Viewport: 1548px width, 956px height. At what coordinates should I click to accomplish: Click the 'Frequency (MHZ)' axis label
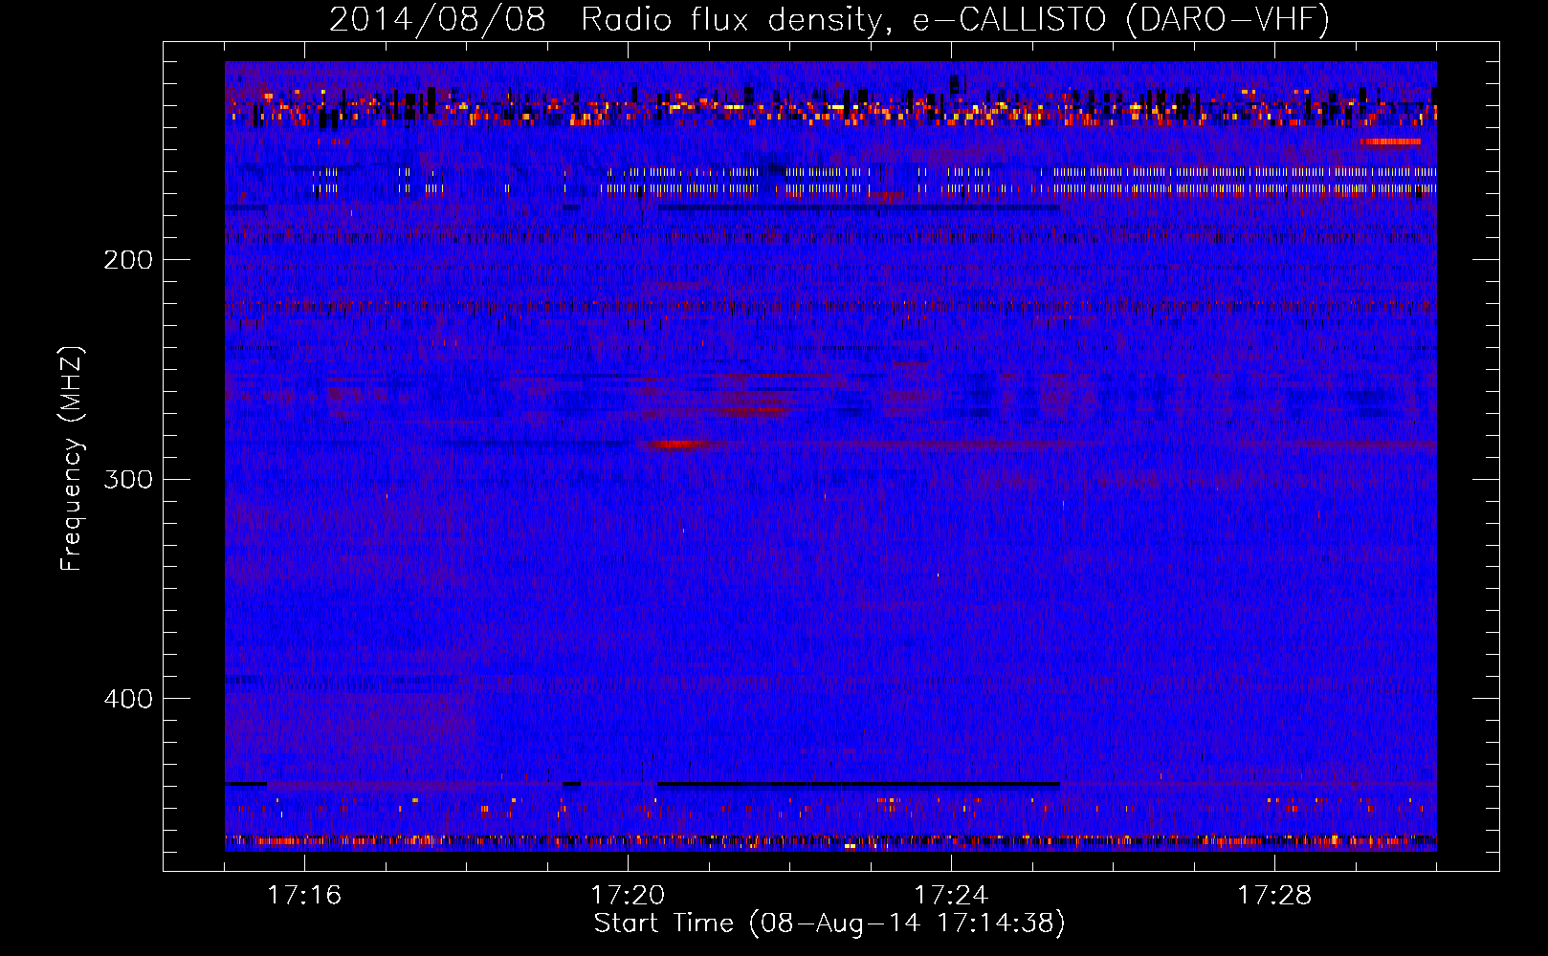tap(72, 459)
